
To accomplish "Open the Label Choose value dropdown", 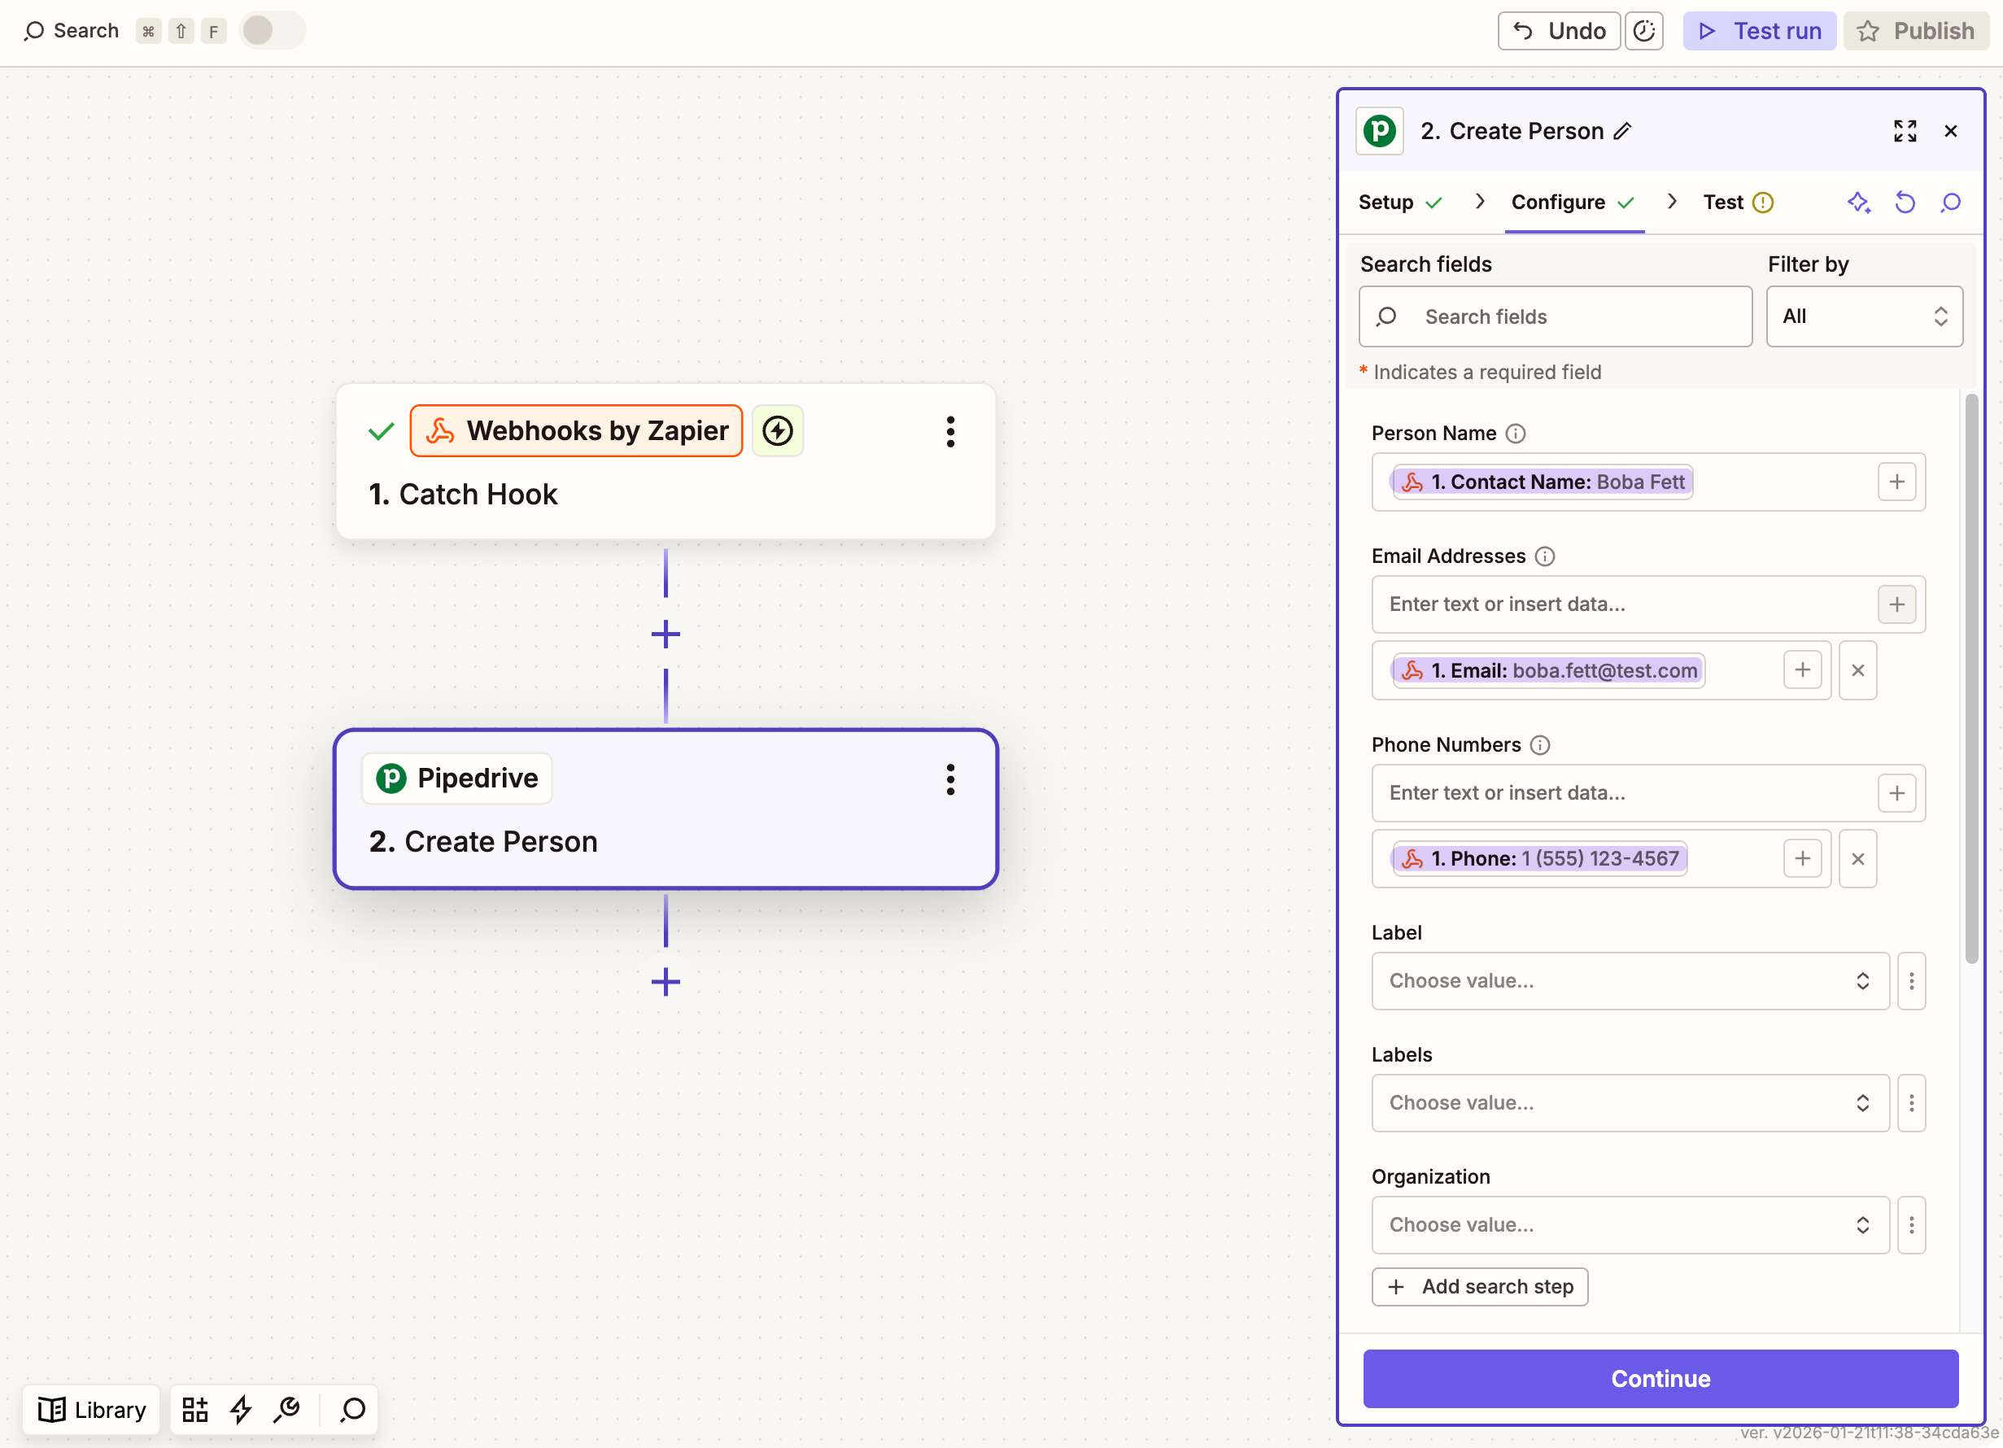I will click(1629, 980).
